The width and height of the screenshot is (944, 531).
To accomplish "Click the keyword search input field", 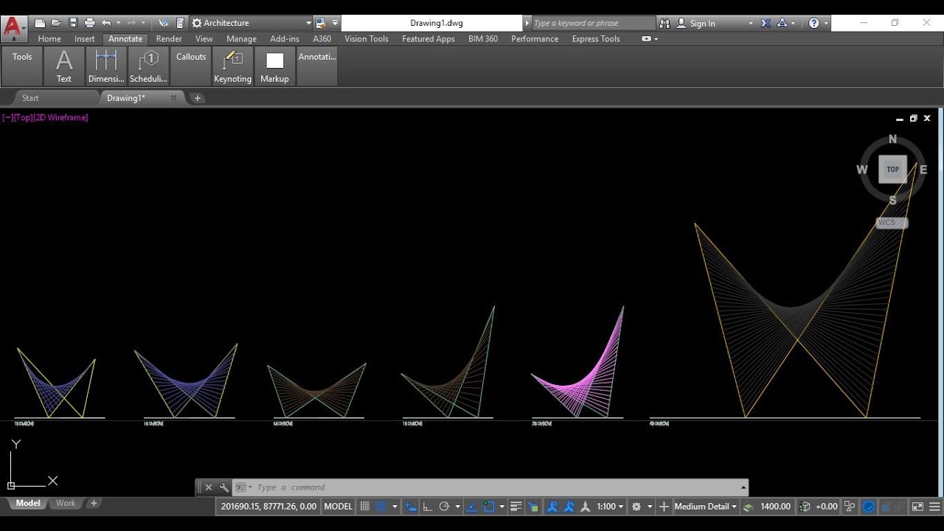I will (x=592, y=23).
